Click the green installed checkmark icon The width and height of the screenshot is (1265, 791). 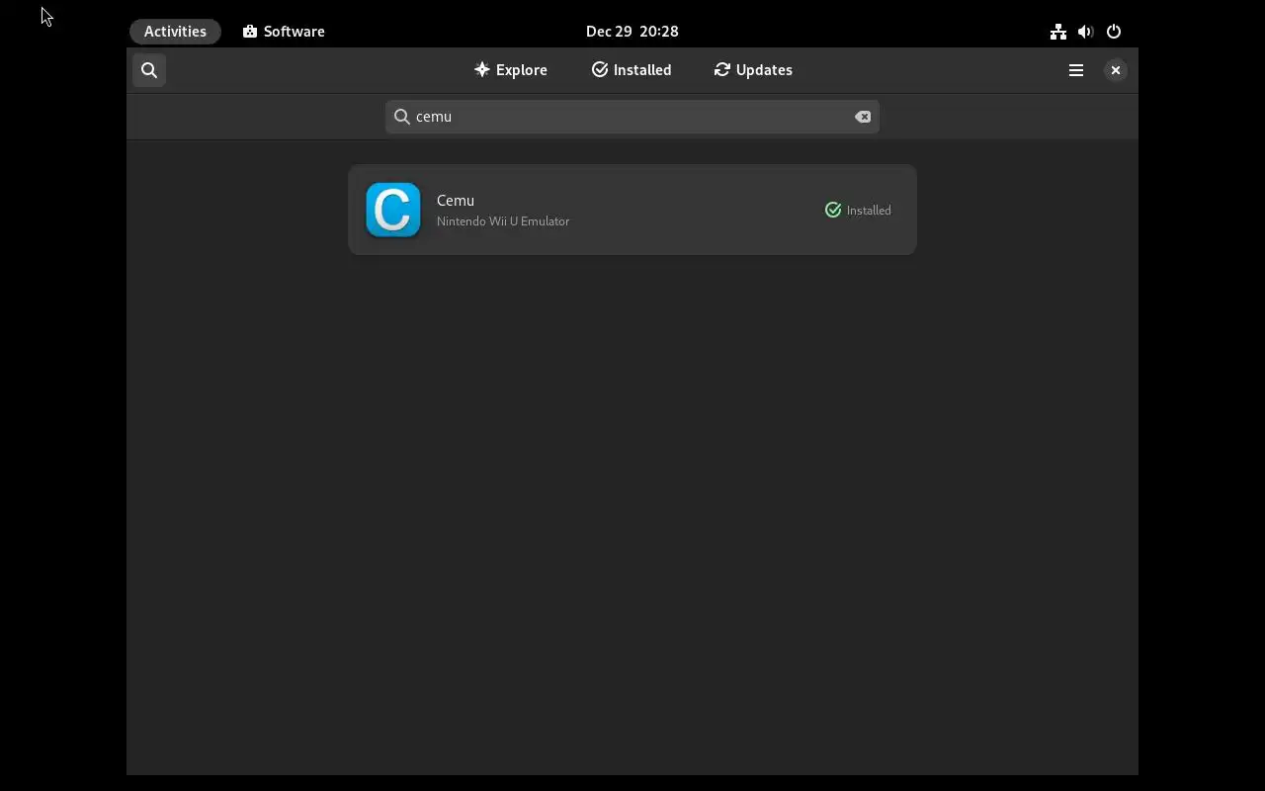tap(833, 210)
